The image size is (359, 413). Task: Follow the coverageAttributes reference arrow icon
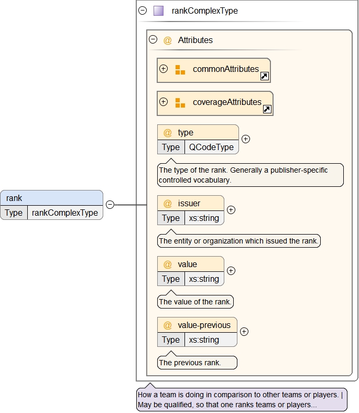267,109
